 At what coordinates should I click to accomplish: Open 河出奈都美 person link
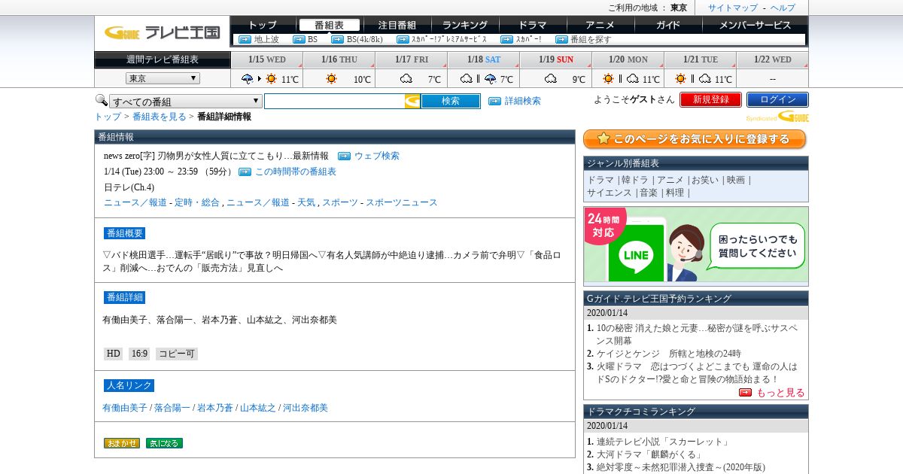pyautogui.click(x=306, y=408)
